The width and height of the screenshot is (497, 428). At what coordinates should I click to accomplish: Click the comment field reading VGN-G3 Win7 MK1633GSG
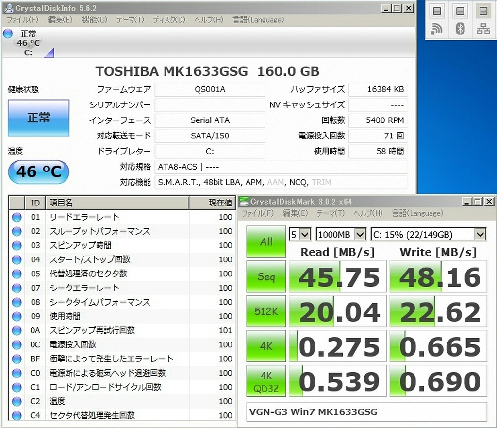pyautogui.click(x=366, y=412)
